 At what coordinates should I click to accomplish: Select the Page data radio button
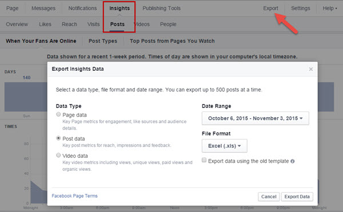(x=58, y=114)
